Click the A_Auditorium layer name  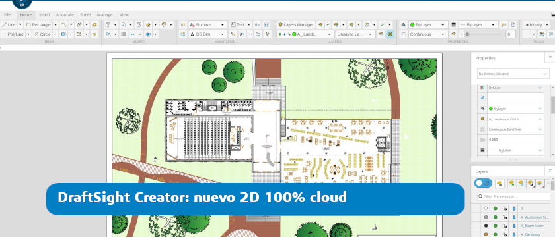coord(535,217)
